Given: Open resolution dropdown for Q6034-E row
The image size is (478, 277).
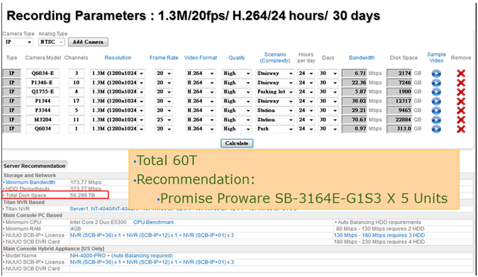Looking at the screenshot, I should click(x=117, y=74).
